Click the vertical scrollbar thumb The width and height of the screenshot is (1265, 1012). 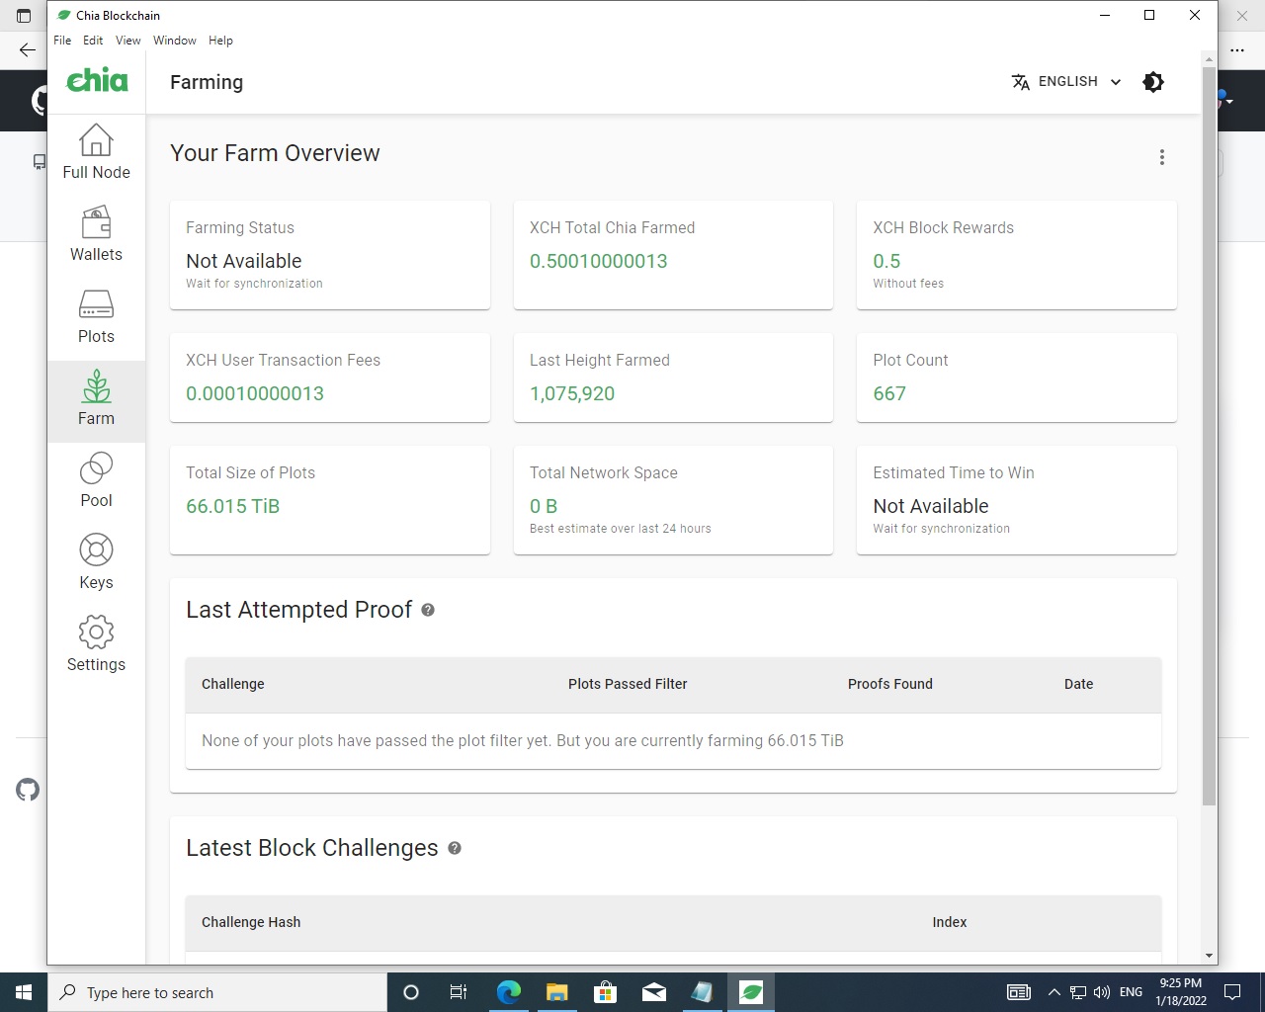tap(1209, 436)
